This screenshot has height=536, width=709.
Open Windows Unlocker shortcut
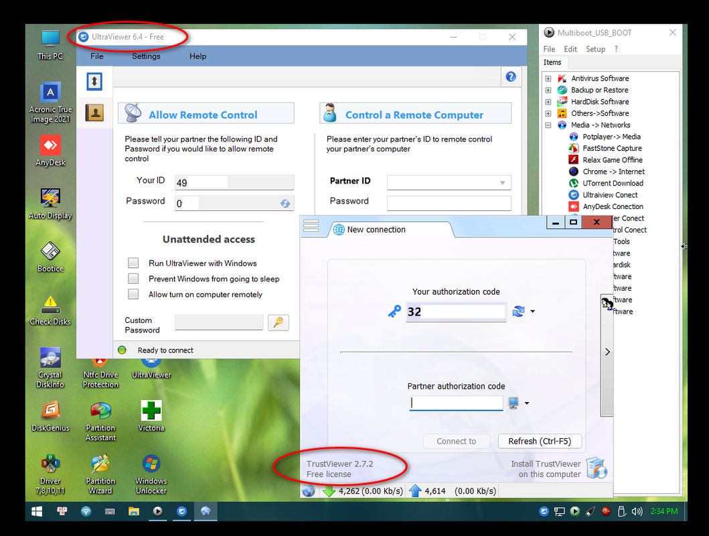point(151,474)
